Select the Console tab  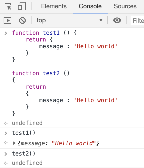[90, 6]
